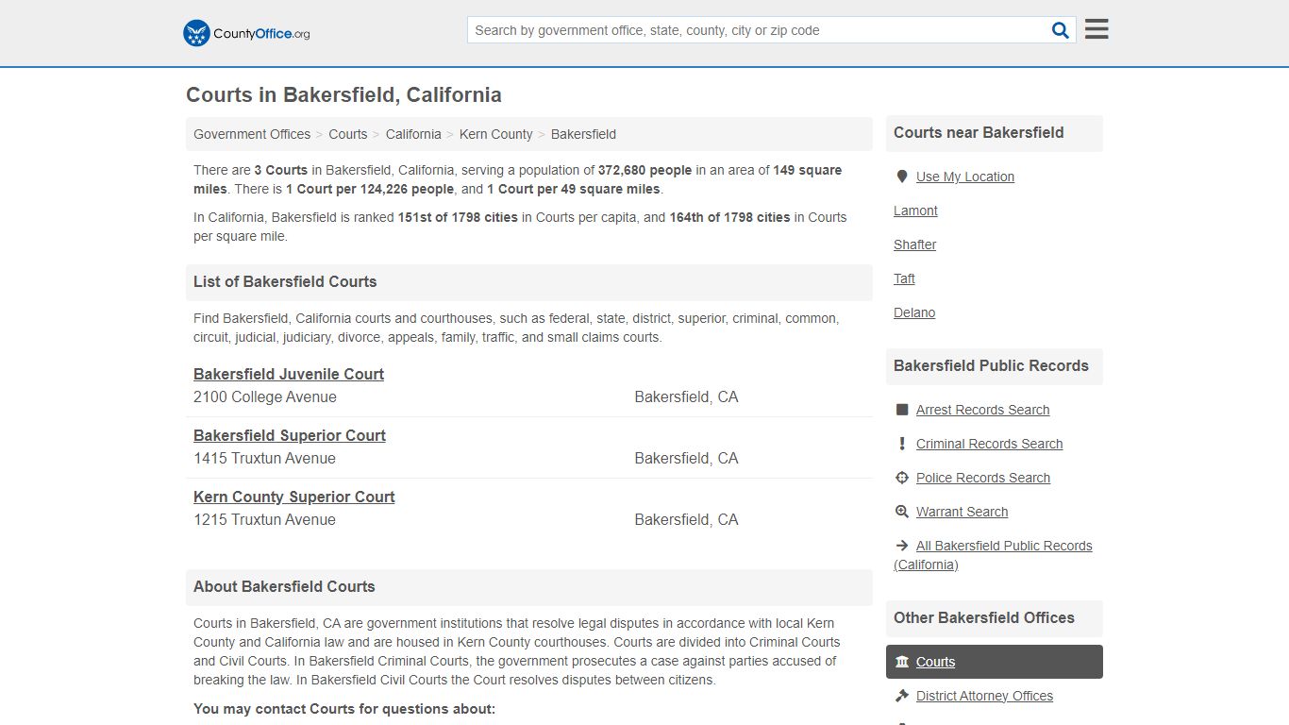Open Kern County Superior Court listing
Screen dimensions: 1289x725
pyautogui.click(x=294, y=497)
